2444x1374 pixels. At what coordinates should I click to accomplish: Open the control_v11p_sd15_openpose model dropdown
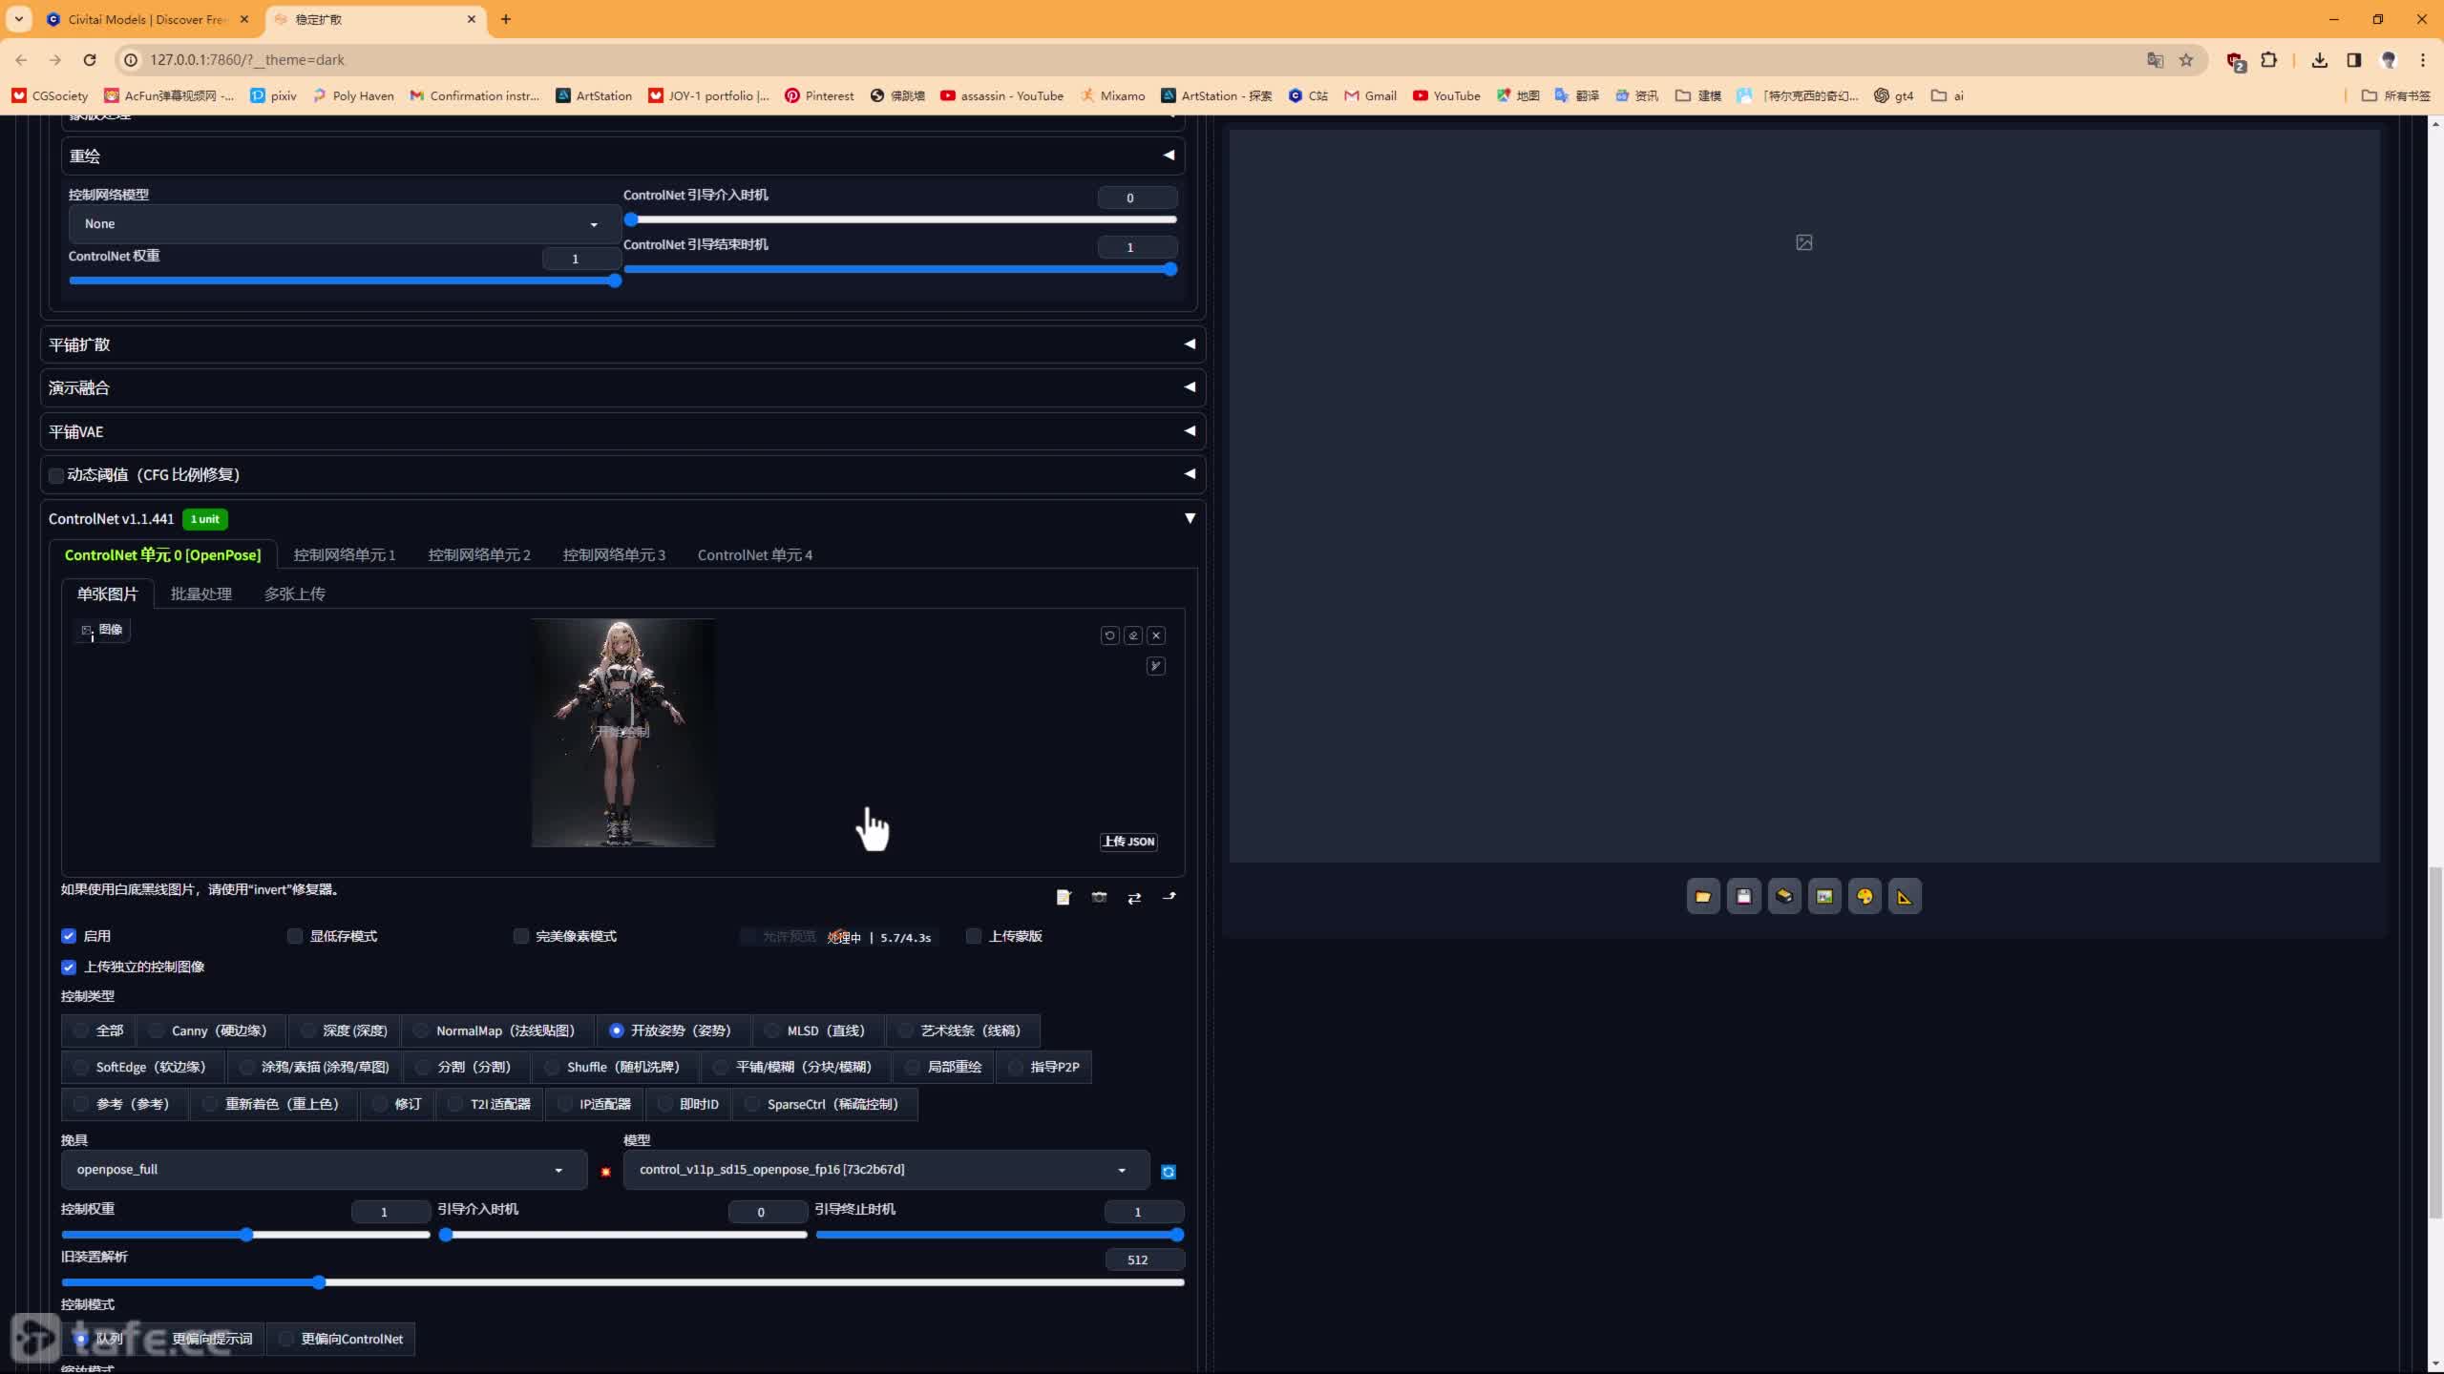(x=886, y=1170)
